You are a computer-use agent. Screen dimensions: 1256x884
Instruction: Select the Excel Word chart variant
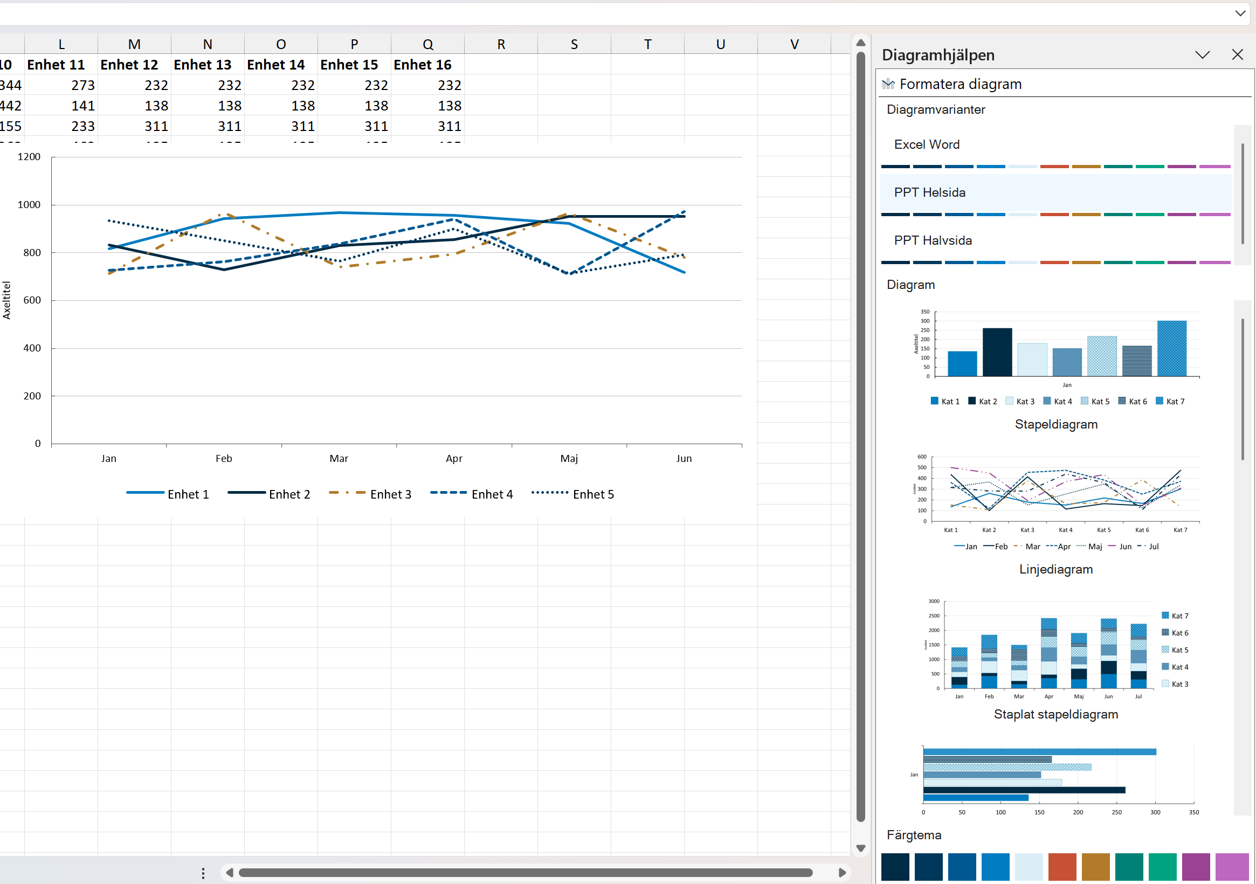pos(926,144)
